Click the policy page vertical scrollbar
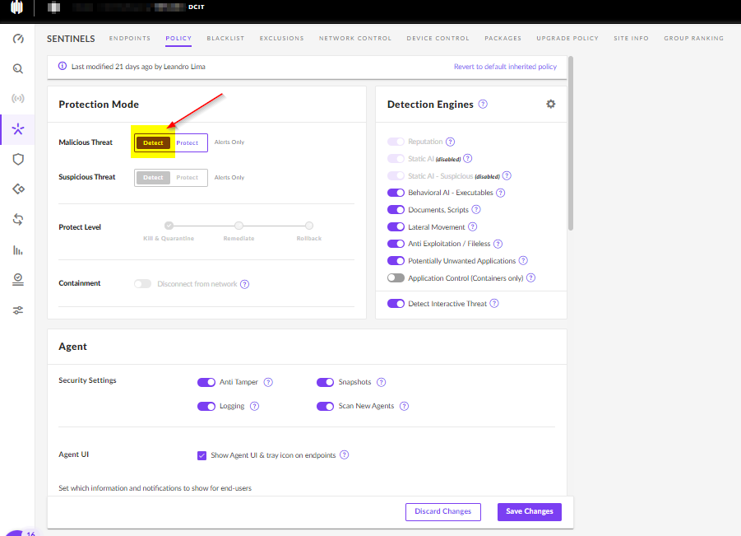741x536 pixels. coord(571,143)
